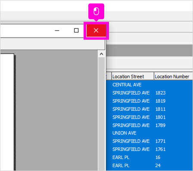Select SPRINGFIELD AVE 1823 row
193x171 pixels.
pos(149,93)
